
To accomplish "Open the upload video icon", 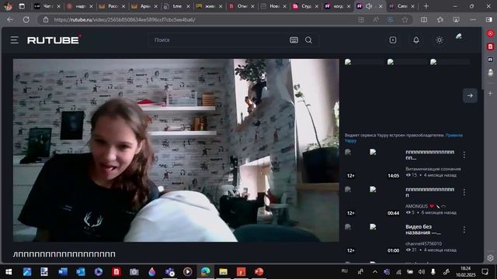I will point(393,40).
